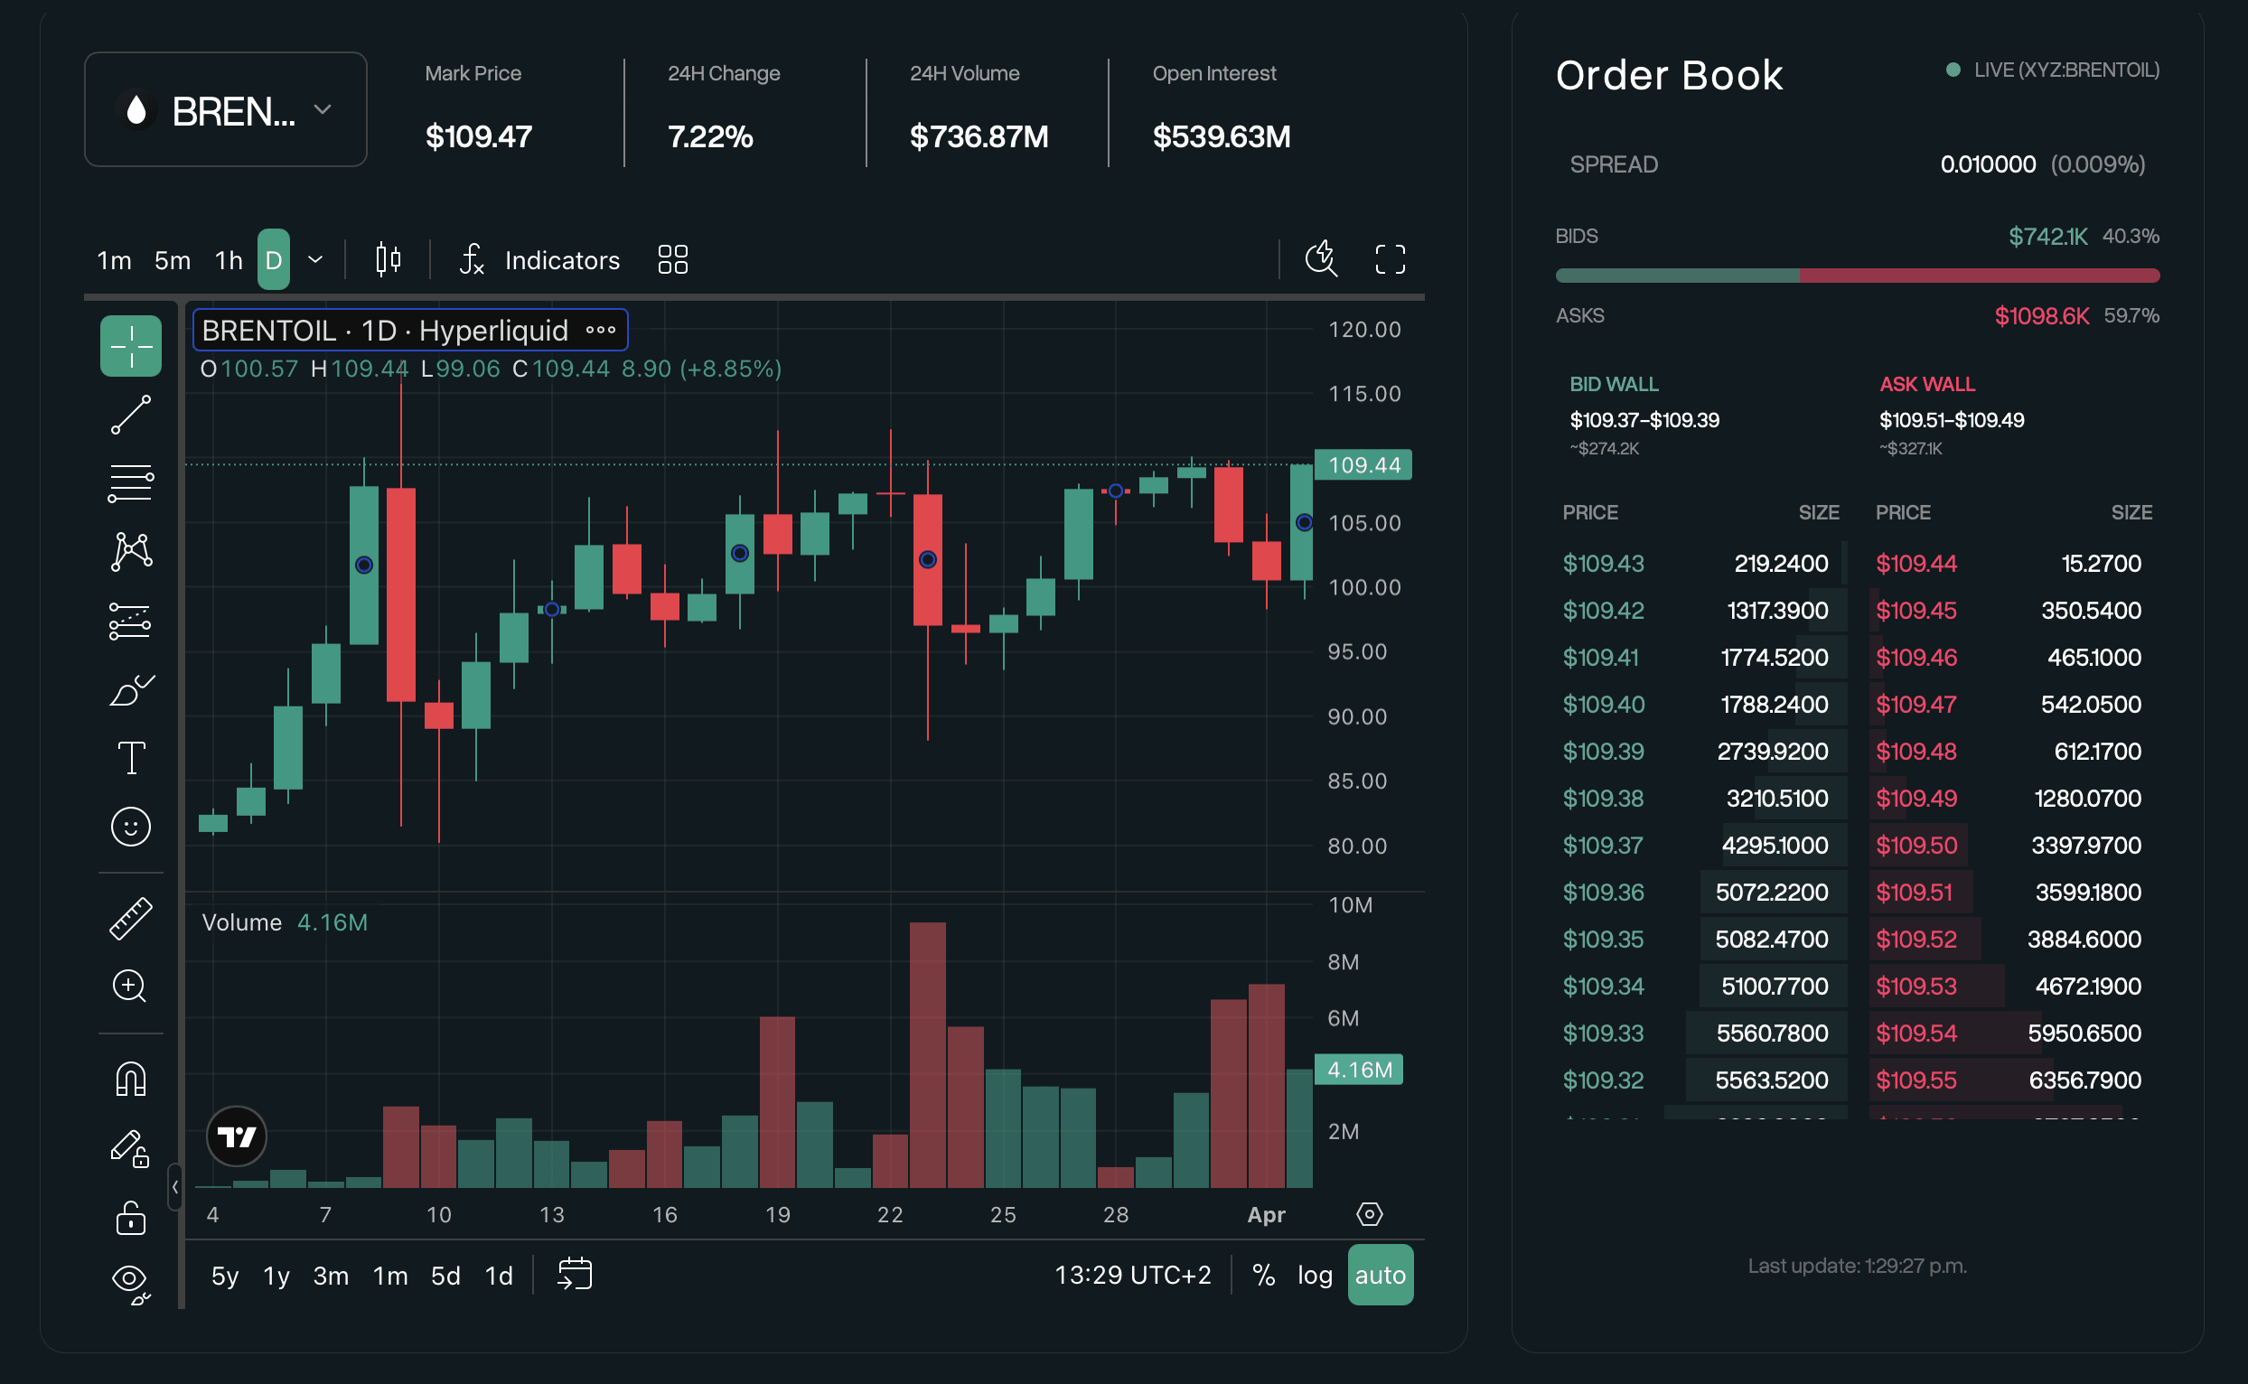This screenshot has height=1384, width=2248.
Task: Set chart range to 1y
Action: click(x=276, y=1275)
